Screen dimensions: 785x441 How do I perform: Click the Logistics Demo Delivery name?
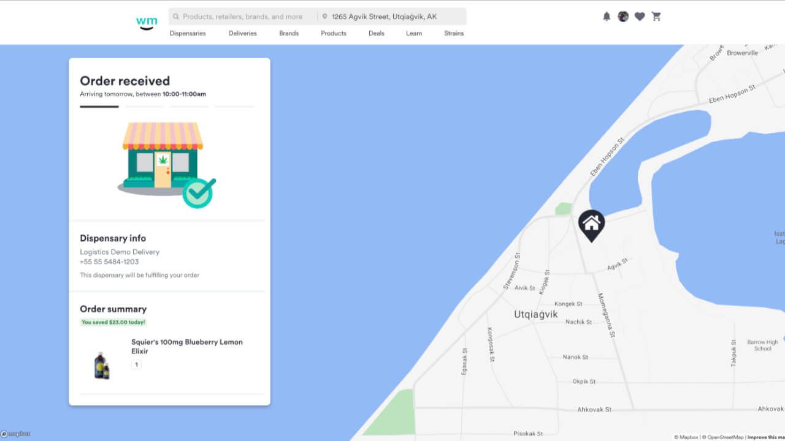(120, 252)
